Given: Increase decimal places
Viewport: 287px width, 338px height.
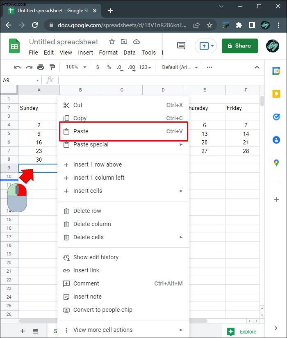Looking at the screenshot, I should [132, 68].
